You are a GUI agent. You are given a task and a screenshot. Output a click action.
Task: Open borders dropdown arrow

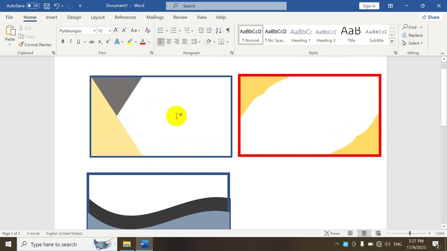pyautogui.click(x=227, y=41)
